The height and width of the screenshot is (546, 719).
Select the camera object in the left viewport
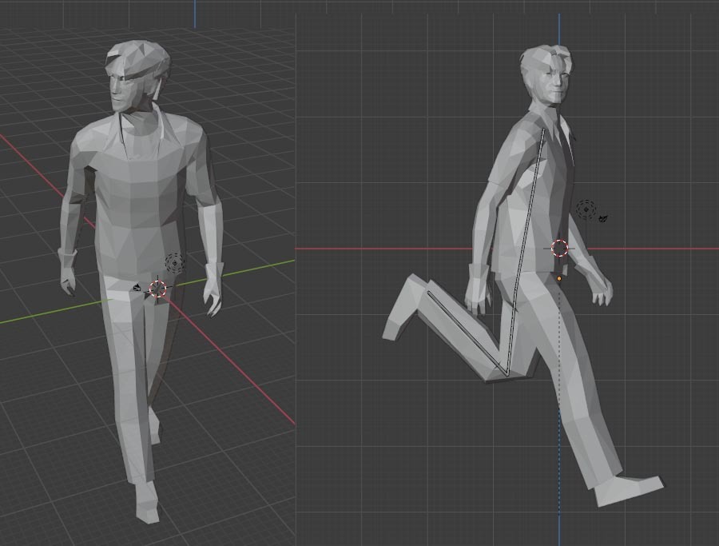pyautogui.click(x=137, y=288)
